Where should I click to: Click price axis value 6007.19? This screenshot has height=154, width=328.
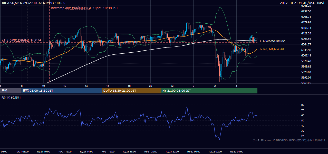306,55
